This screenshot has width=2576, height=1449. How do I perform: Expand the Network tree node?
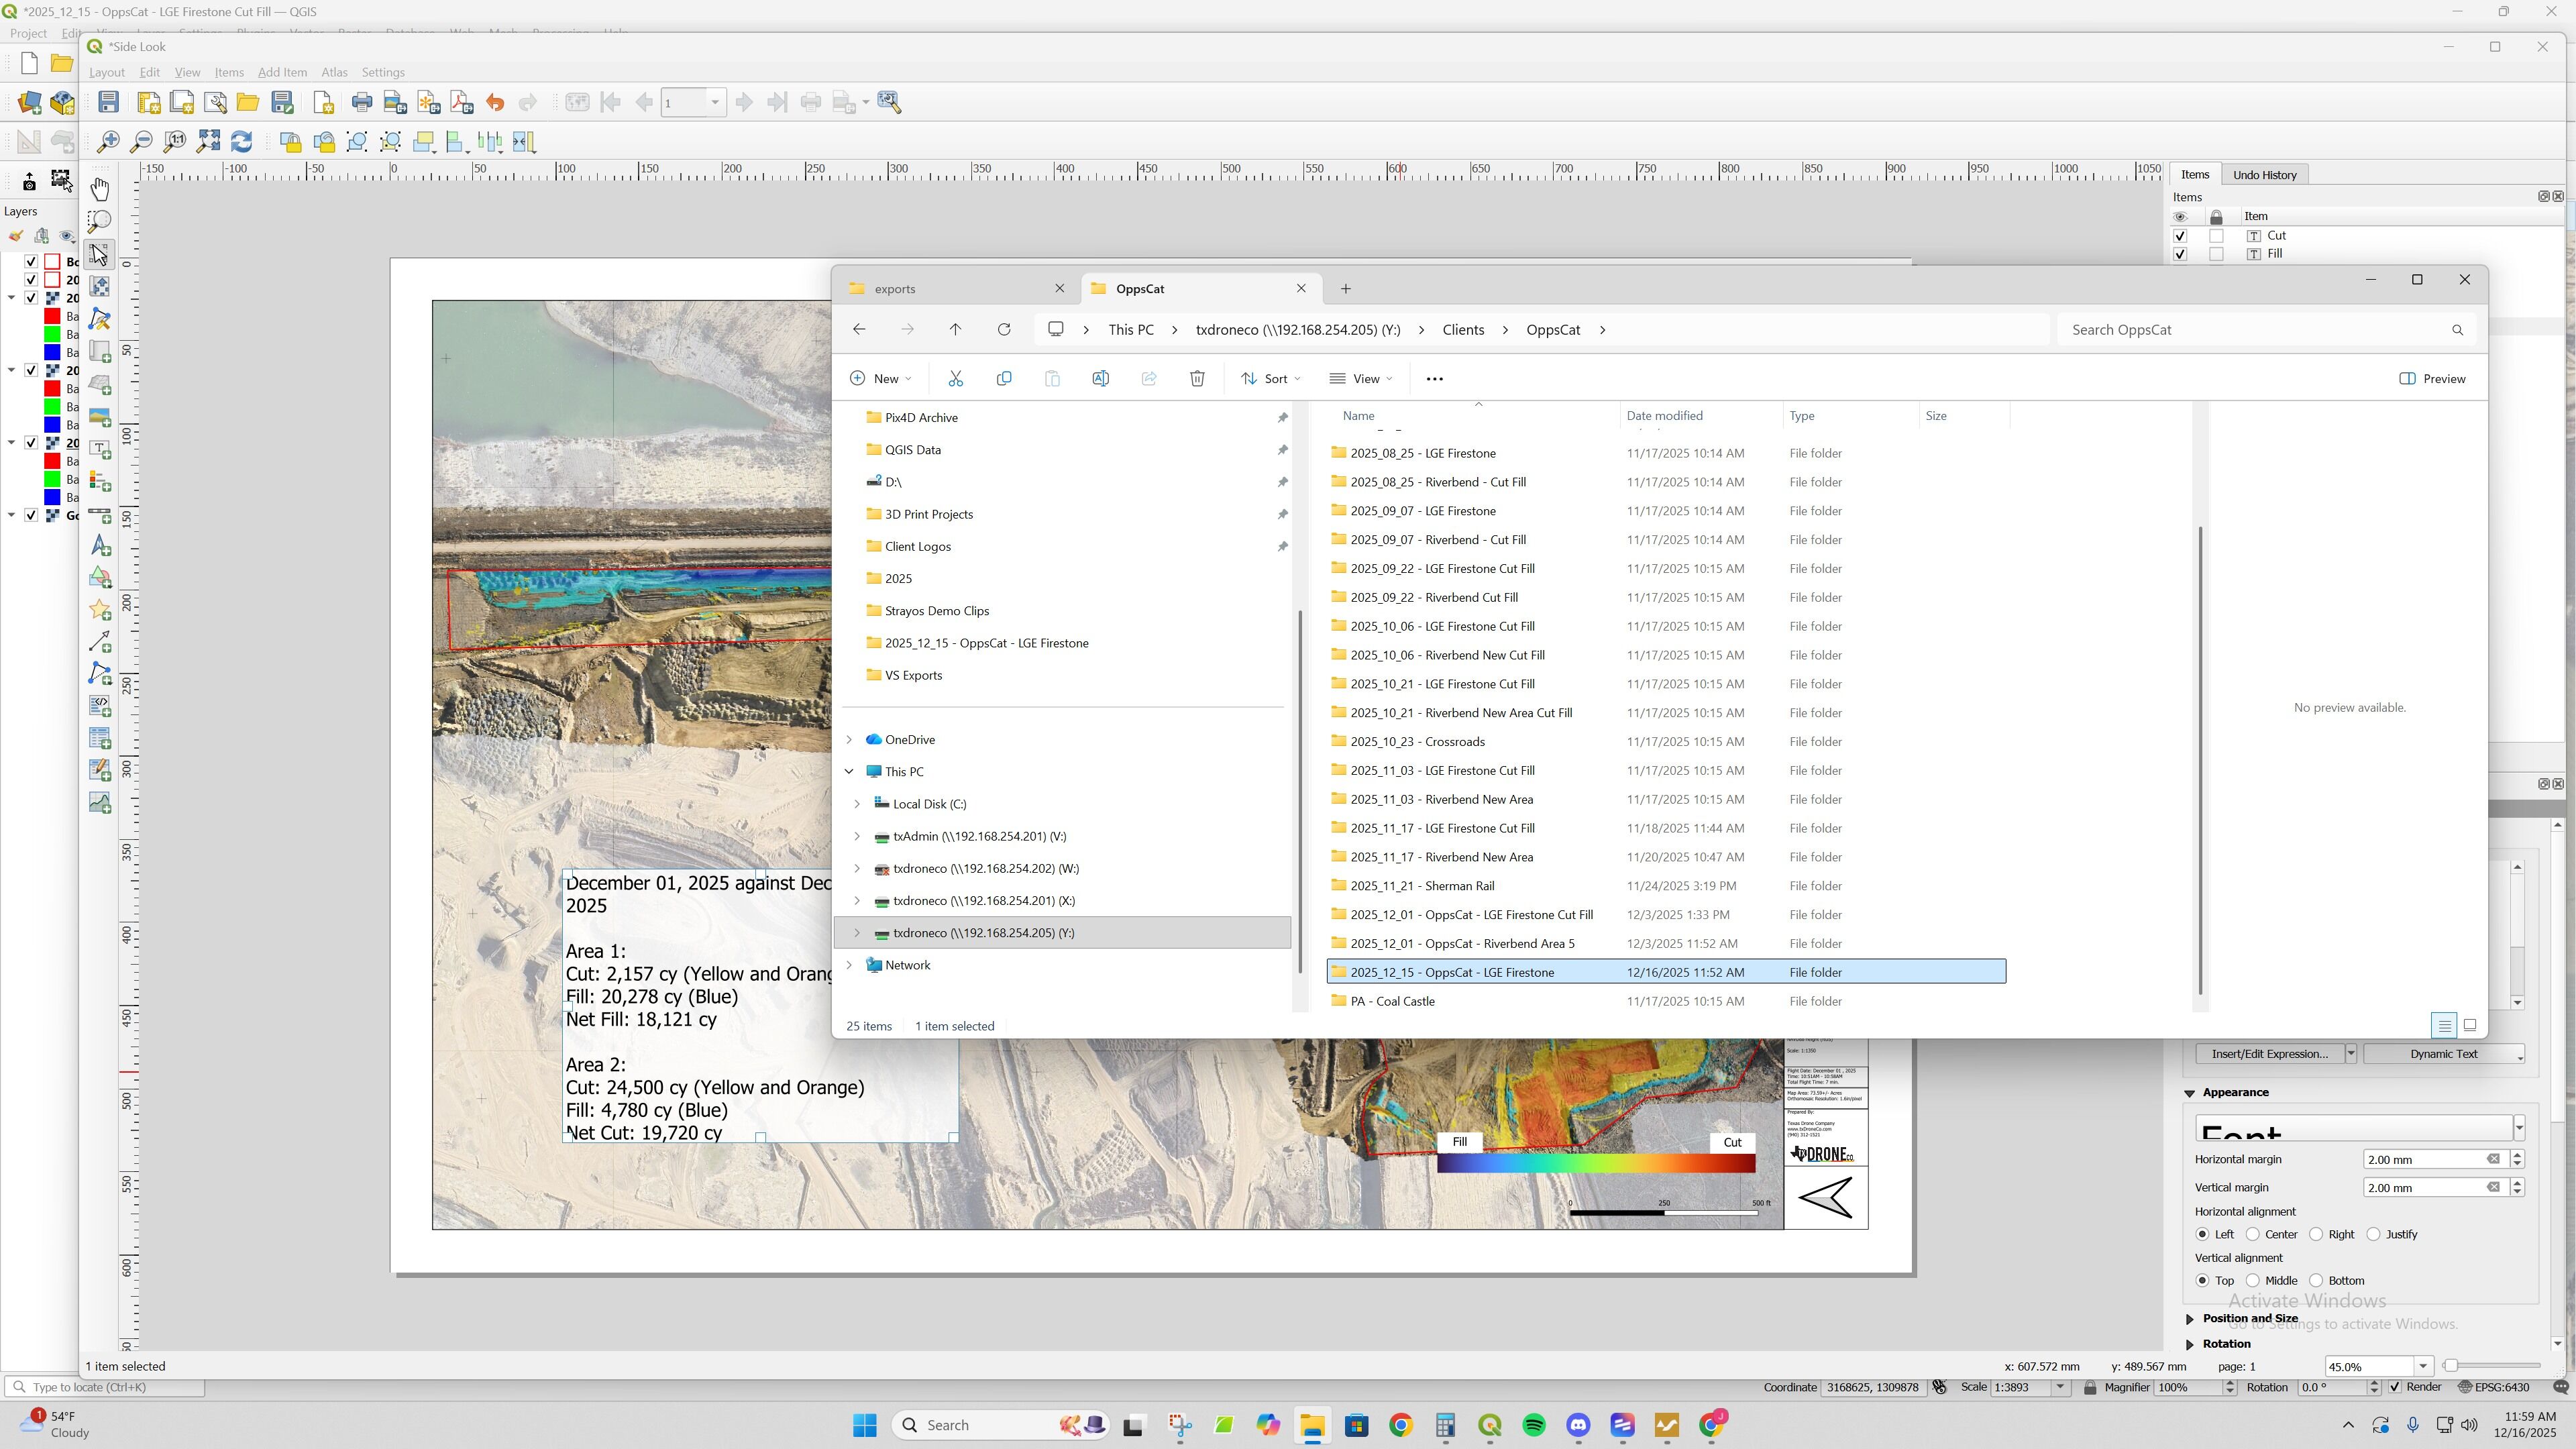click(849, 965)
